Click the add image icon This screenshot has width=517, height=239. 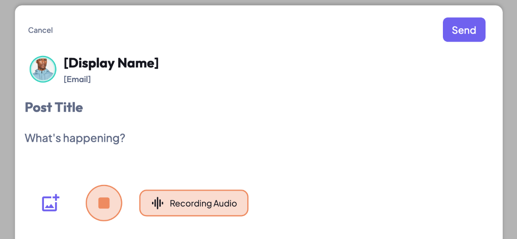(50, 203)
